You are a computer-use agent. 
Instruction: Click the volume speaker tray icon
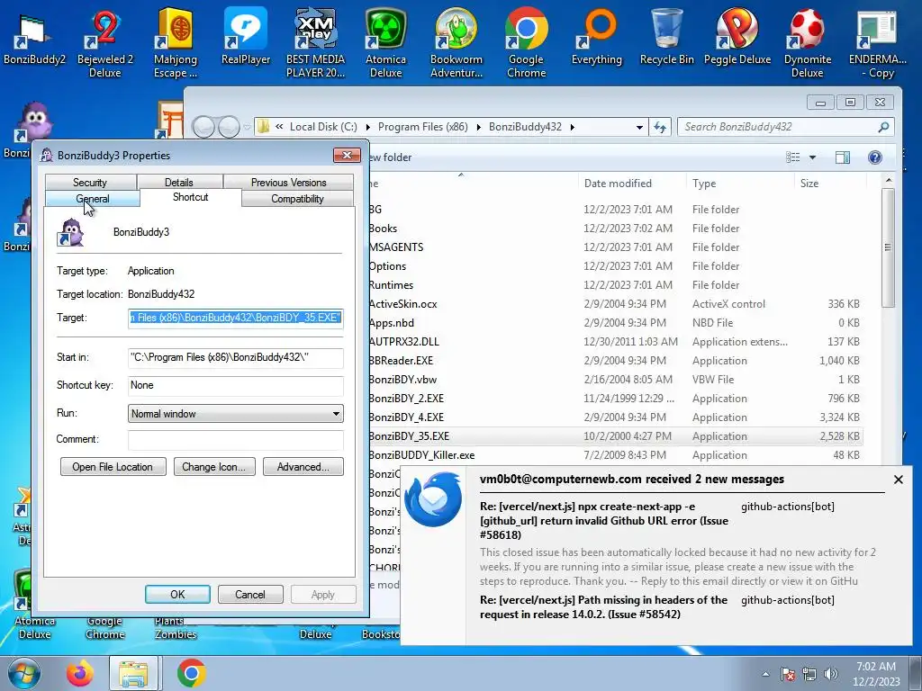(831, 674)
